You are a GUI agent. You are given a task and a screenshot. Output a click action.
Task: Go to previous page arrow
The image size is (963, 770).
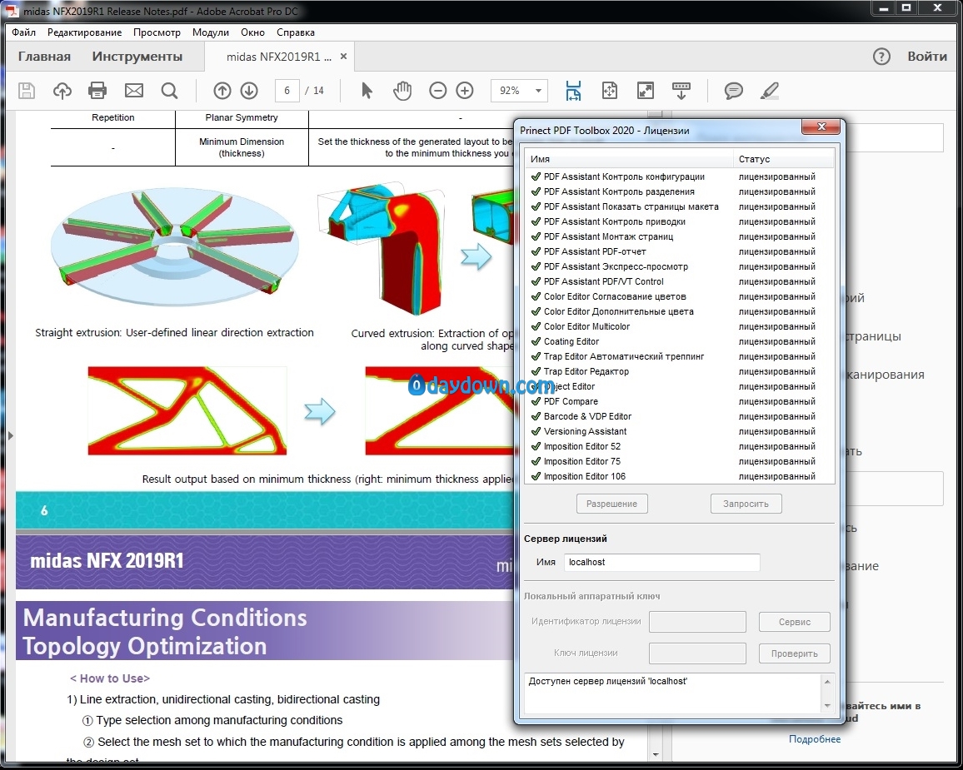tap(222, 91)
